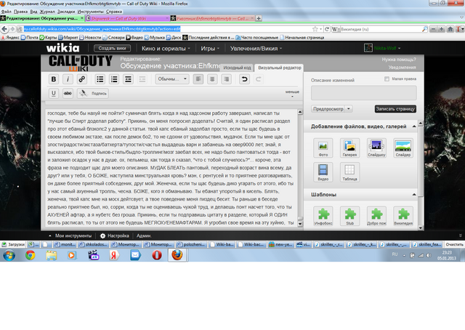The height and width of the screenshot is (330, 465).
Task: Click the Описание изменений summary field
Action: (x=363, y=93)
